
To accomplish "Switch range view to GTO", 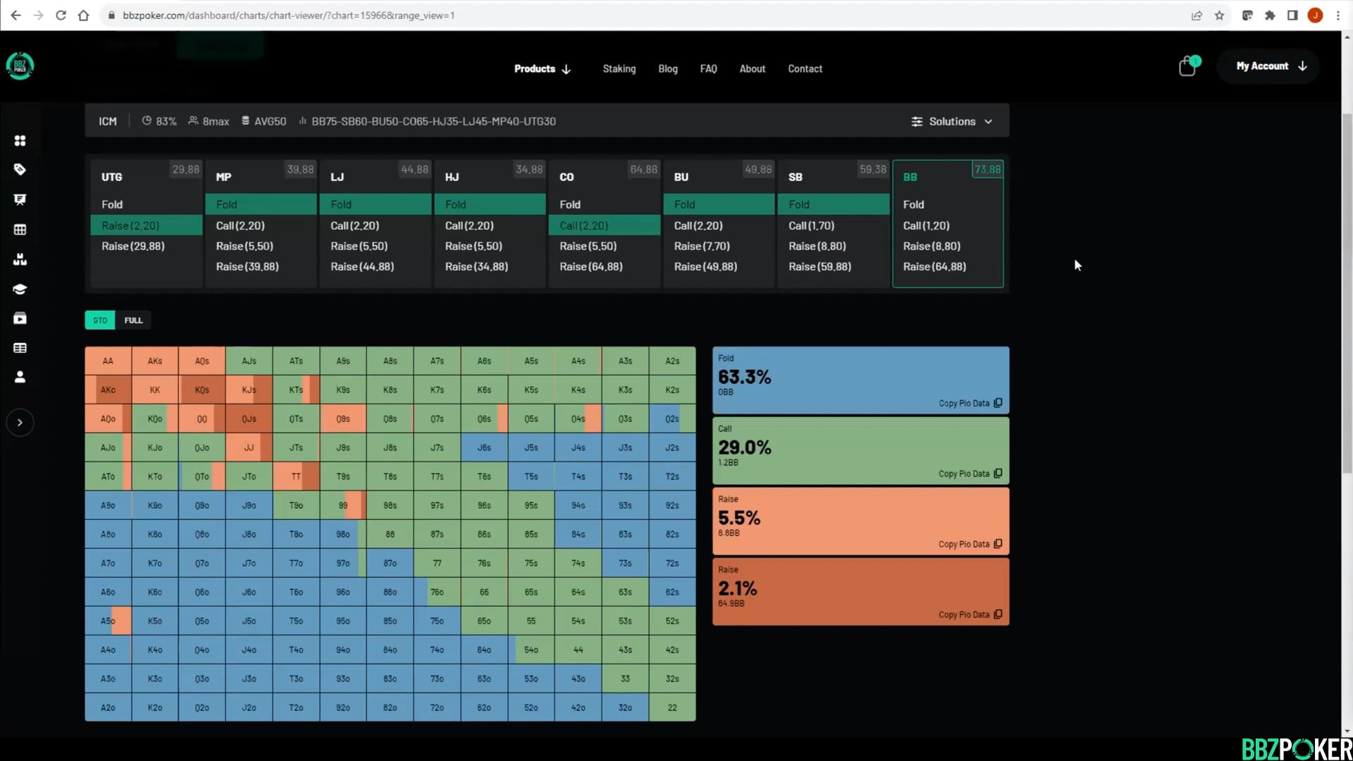I will coord(100,321).
